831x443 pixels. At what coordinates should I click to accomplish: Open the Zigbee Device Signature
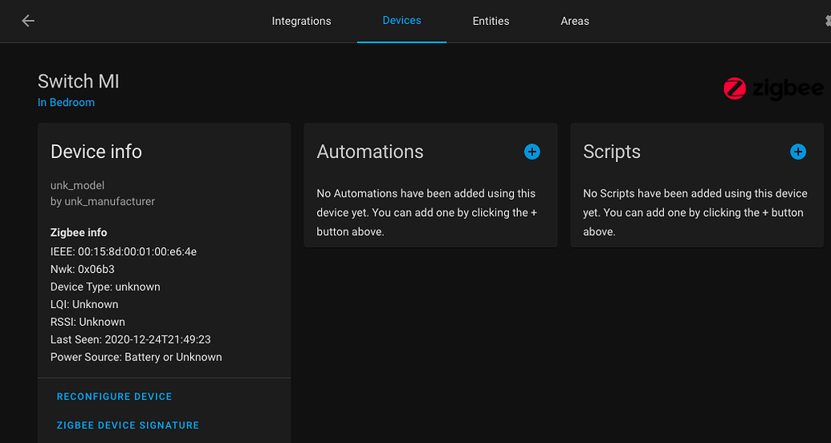(128, 425)
